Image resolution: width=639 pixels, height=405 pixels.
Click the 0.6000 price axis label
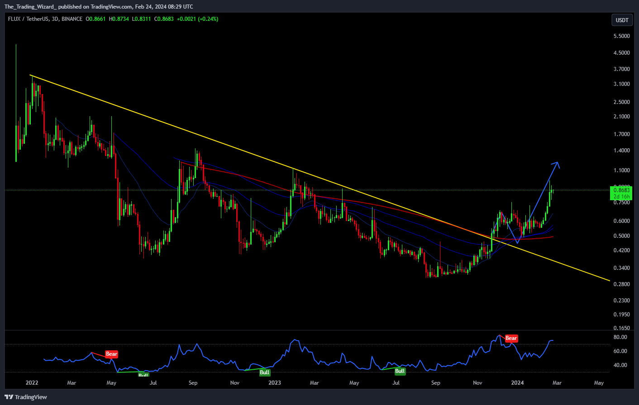[621, 221]
